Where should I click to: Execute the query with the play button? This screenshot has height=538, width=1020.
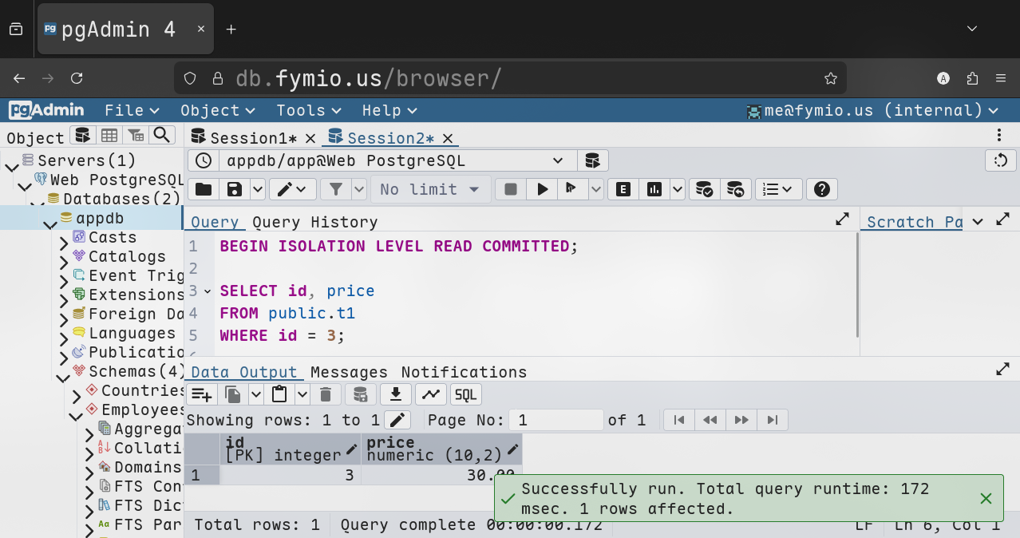543,189
